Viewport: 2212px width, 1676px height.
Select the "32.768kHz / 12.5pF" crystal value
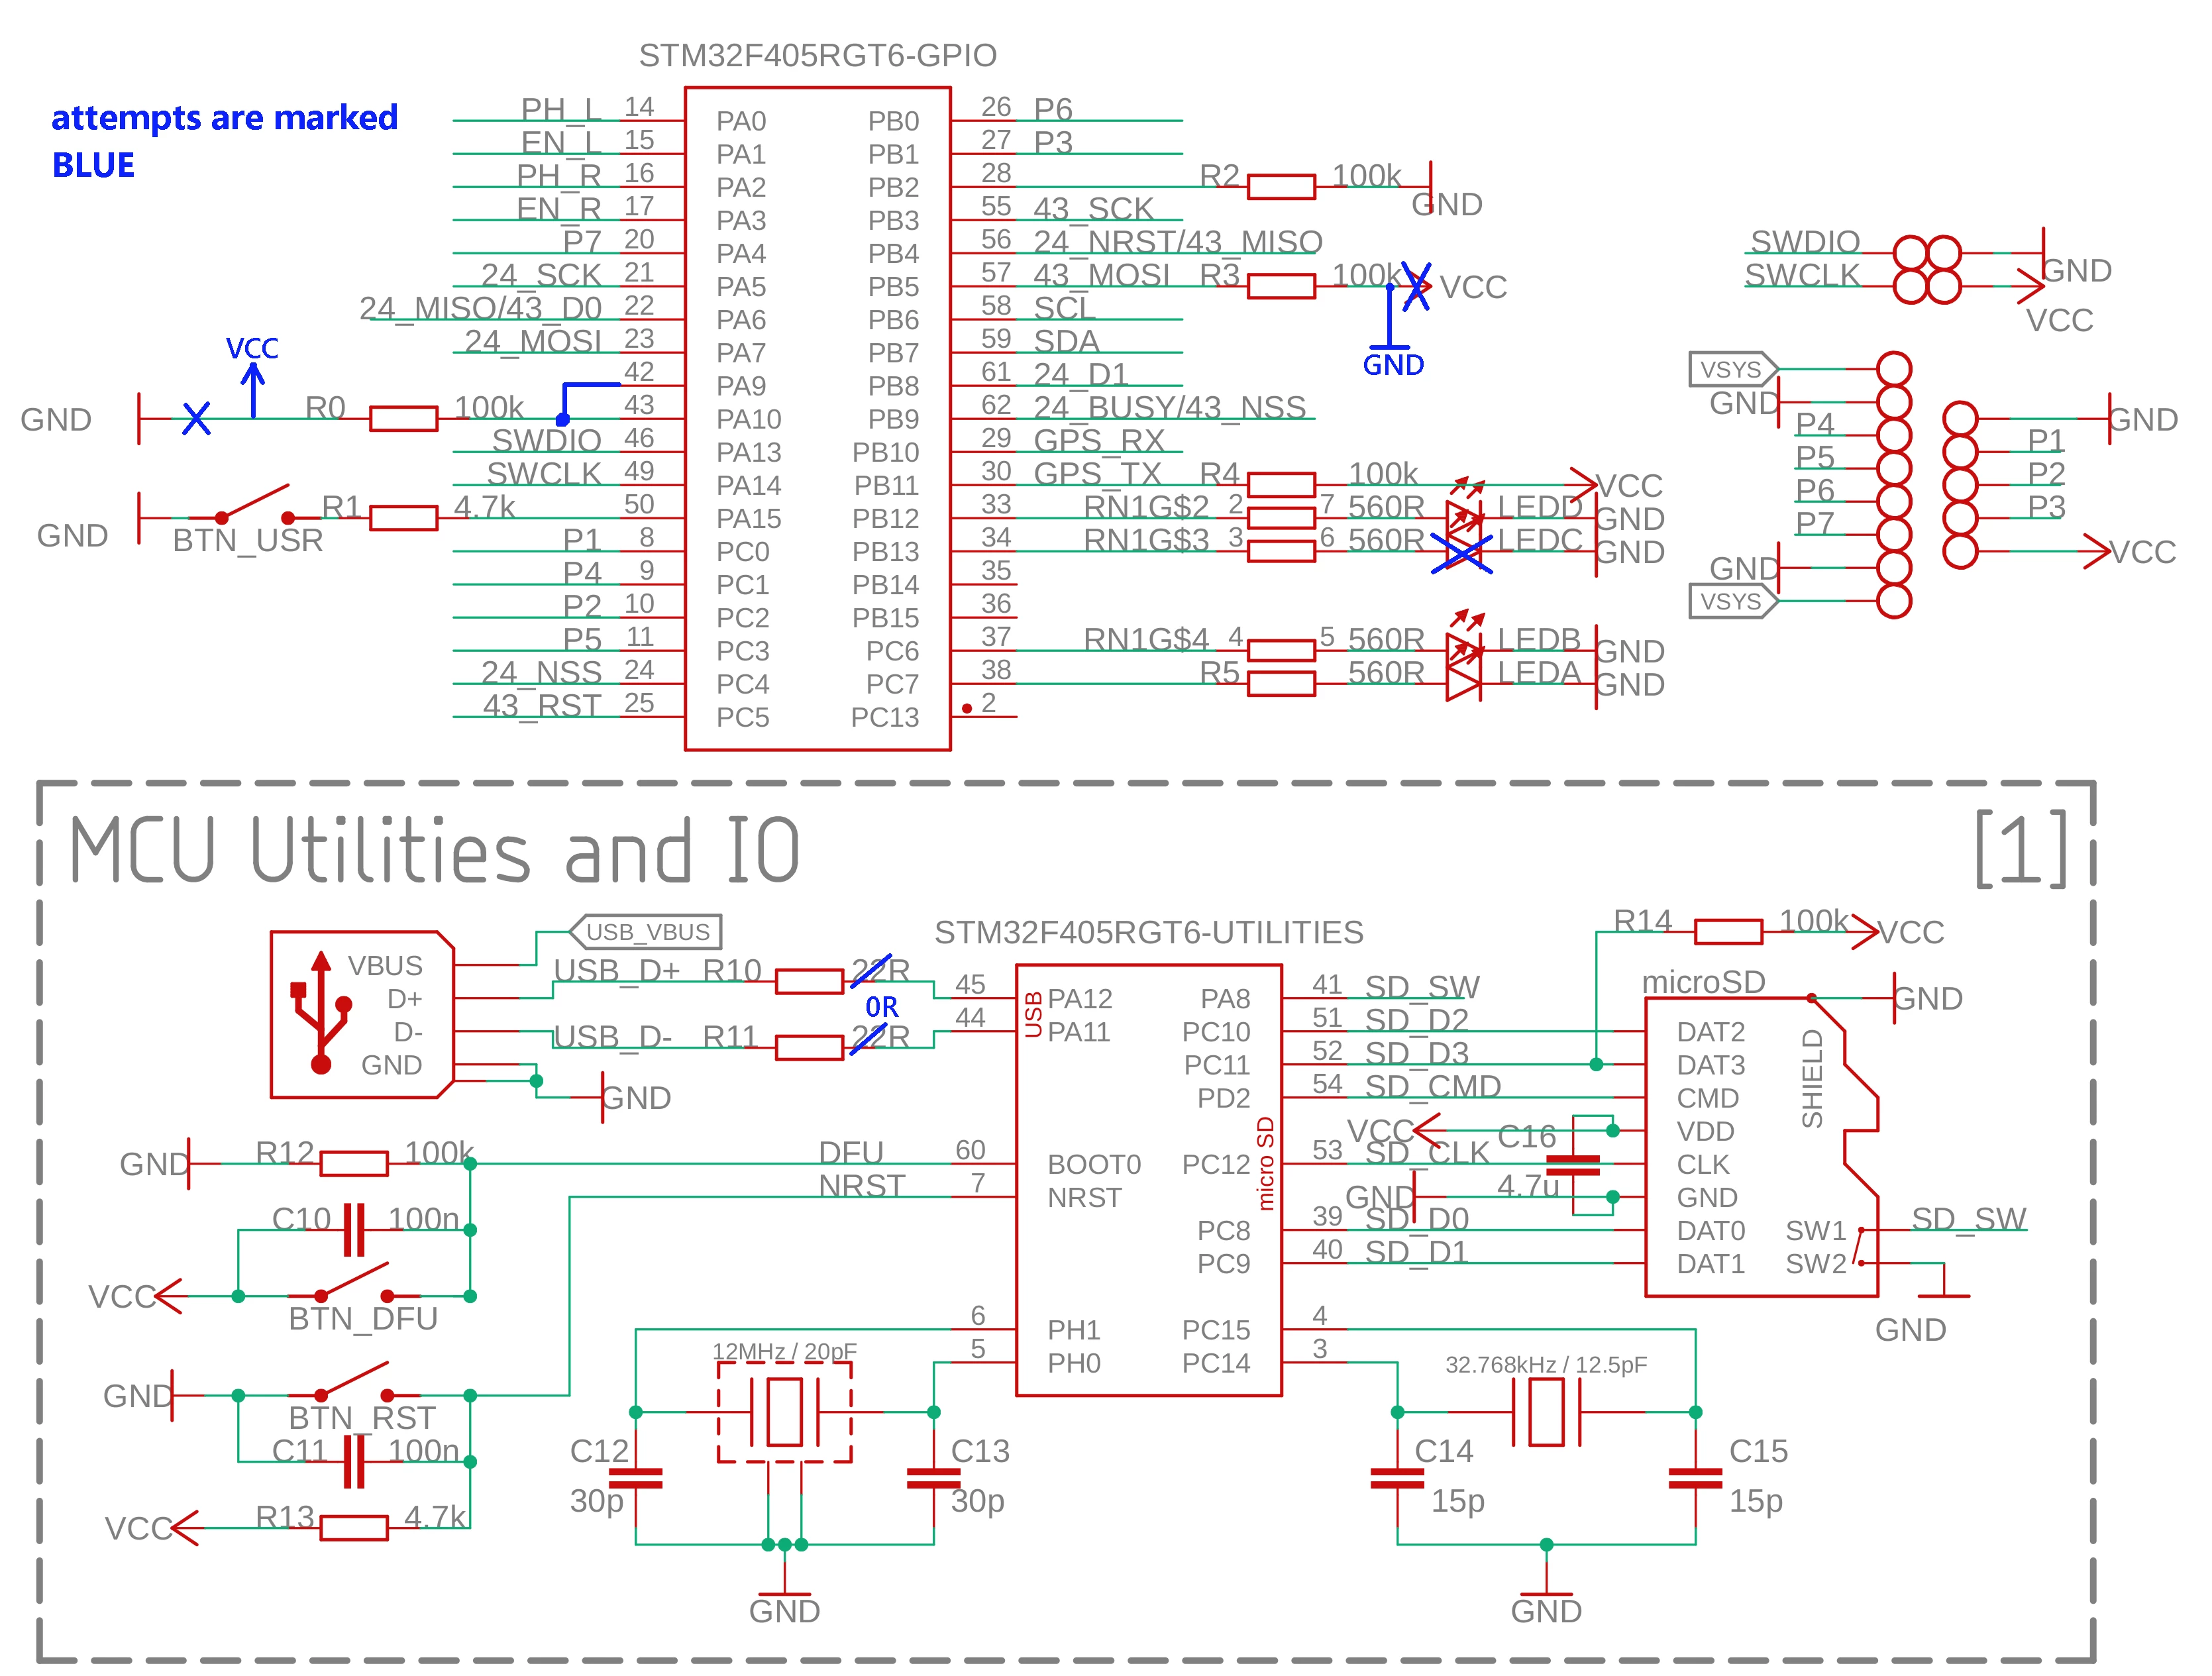tap(1546, 1365)
